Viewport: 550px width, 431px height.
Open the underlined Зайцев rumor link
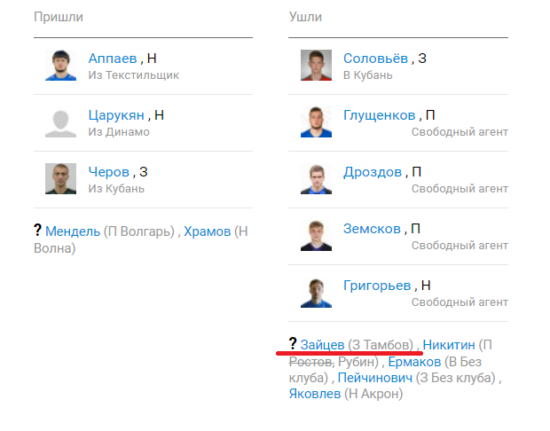click(x=322, y=344)
